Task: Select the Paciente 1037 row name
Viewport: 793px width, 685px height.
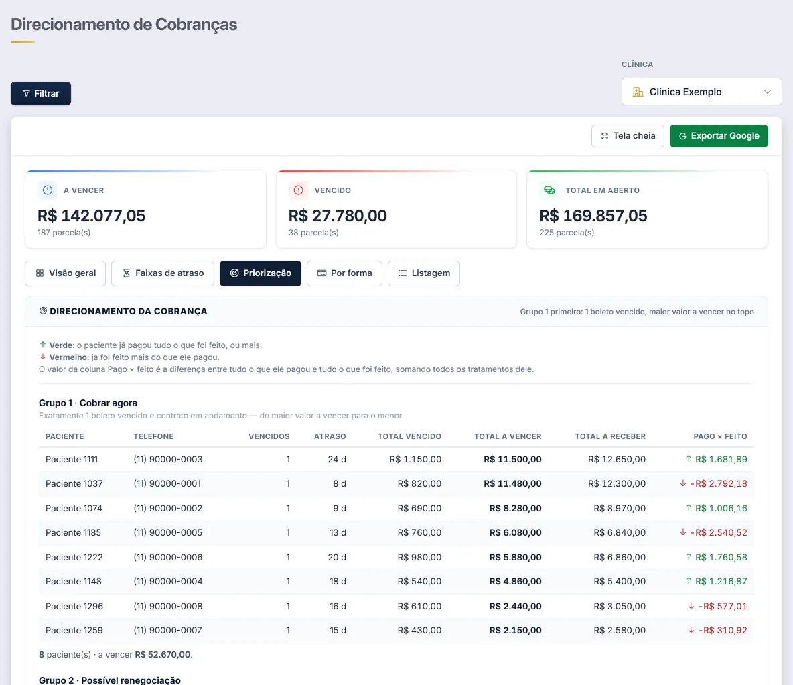Action: (x=74, y=484)
